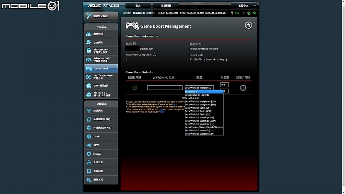Image resolution: width=345 pixels, height=194 pixels.
Task: Open Wireless settings in advanced sidebar
Action: pyautogui.click(x=101, y=111)
